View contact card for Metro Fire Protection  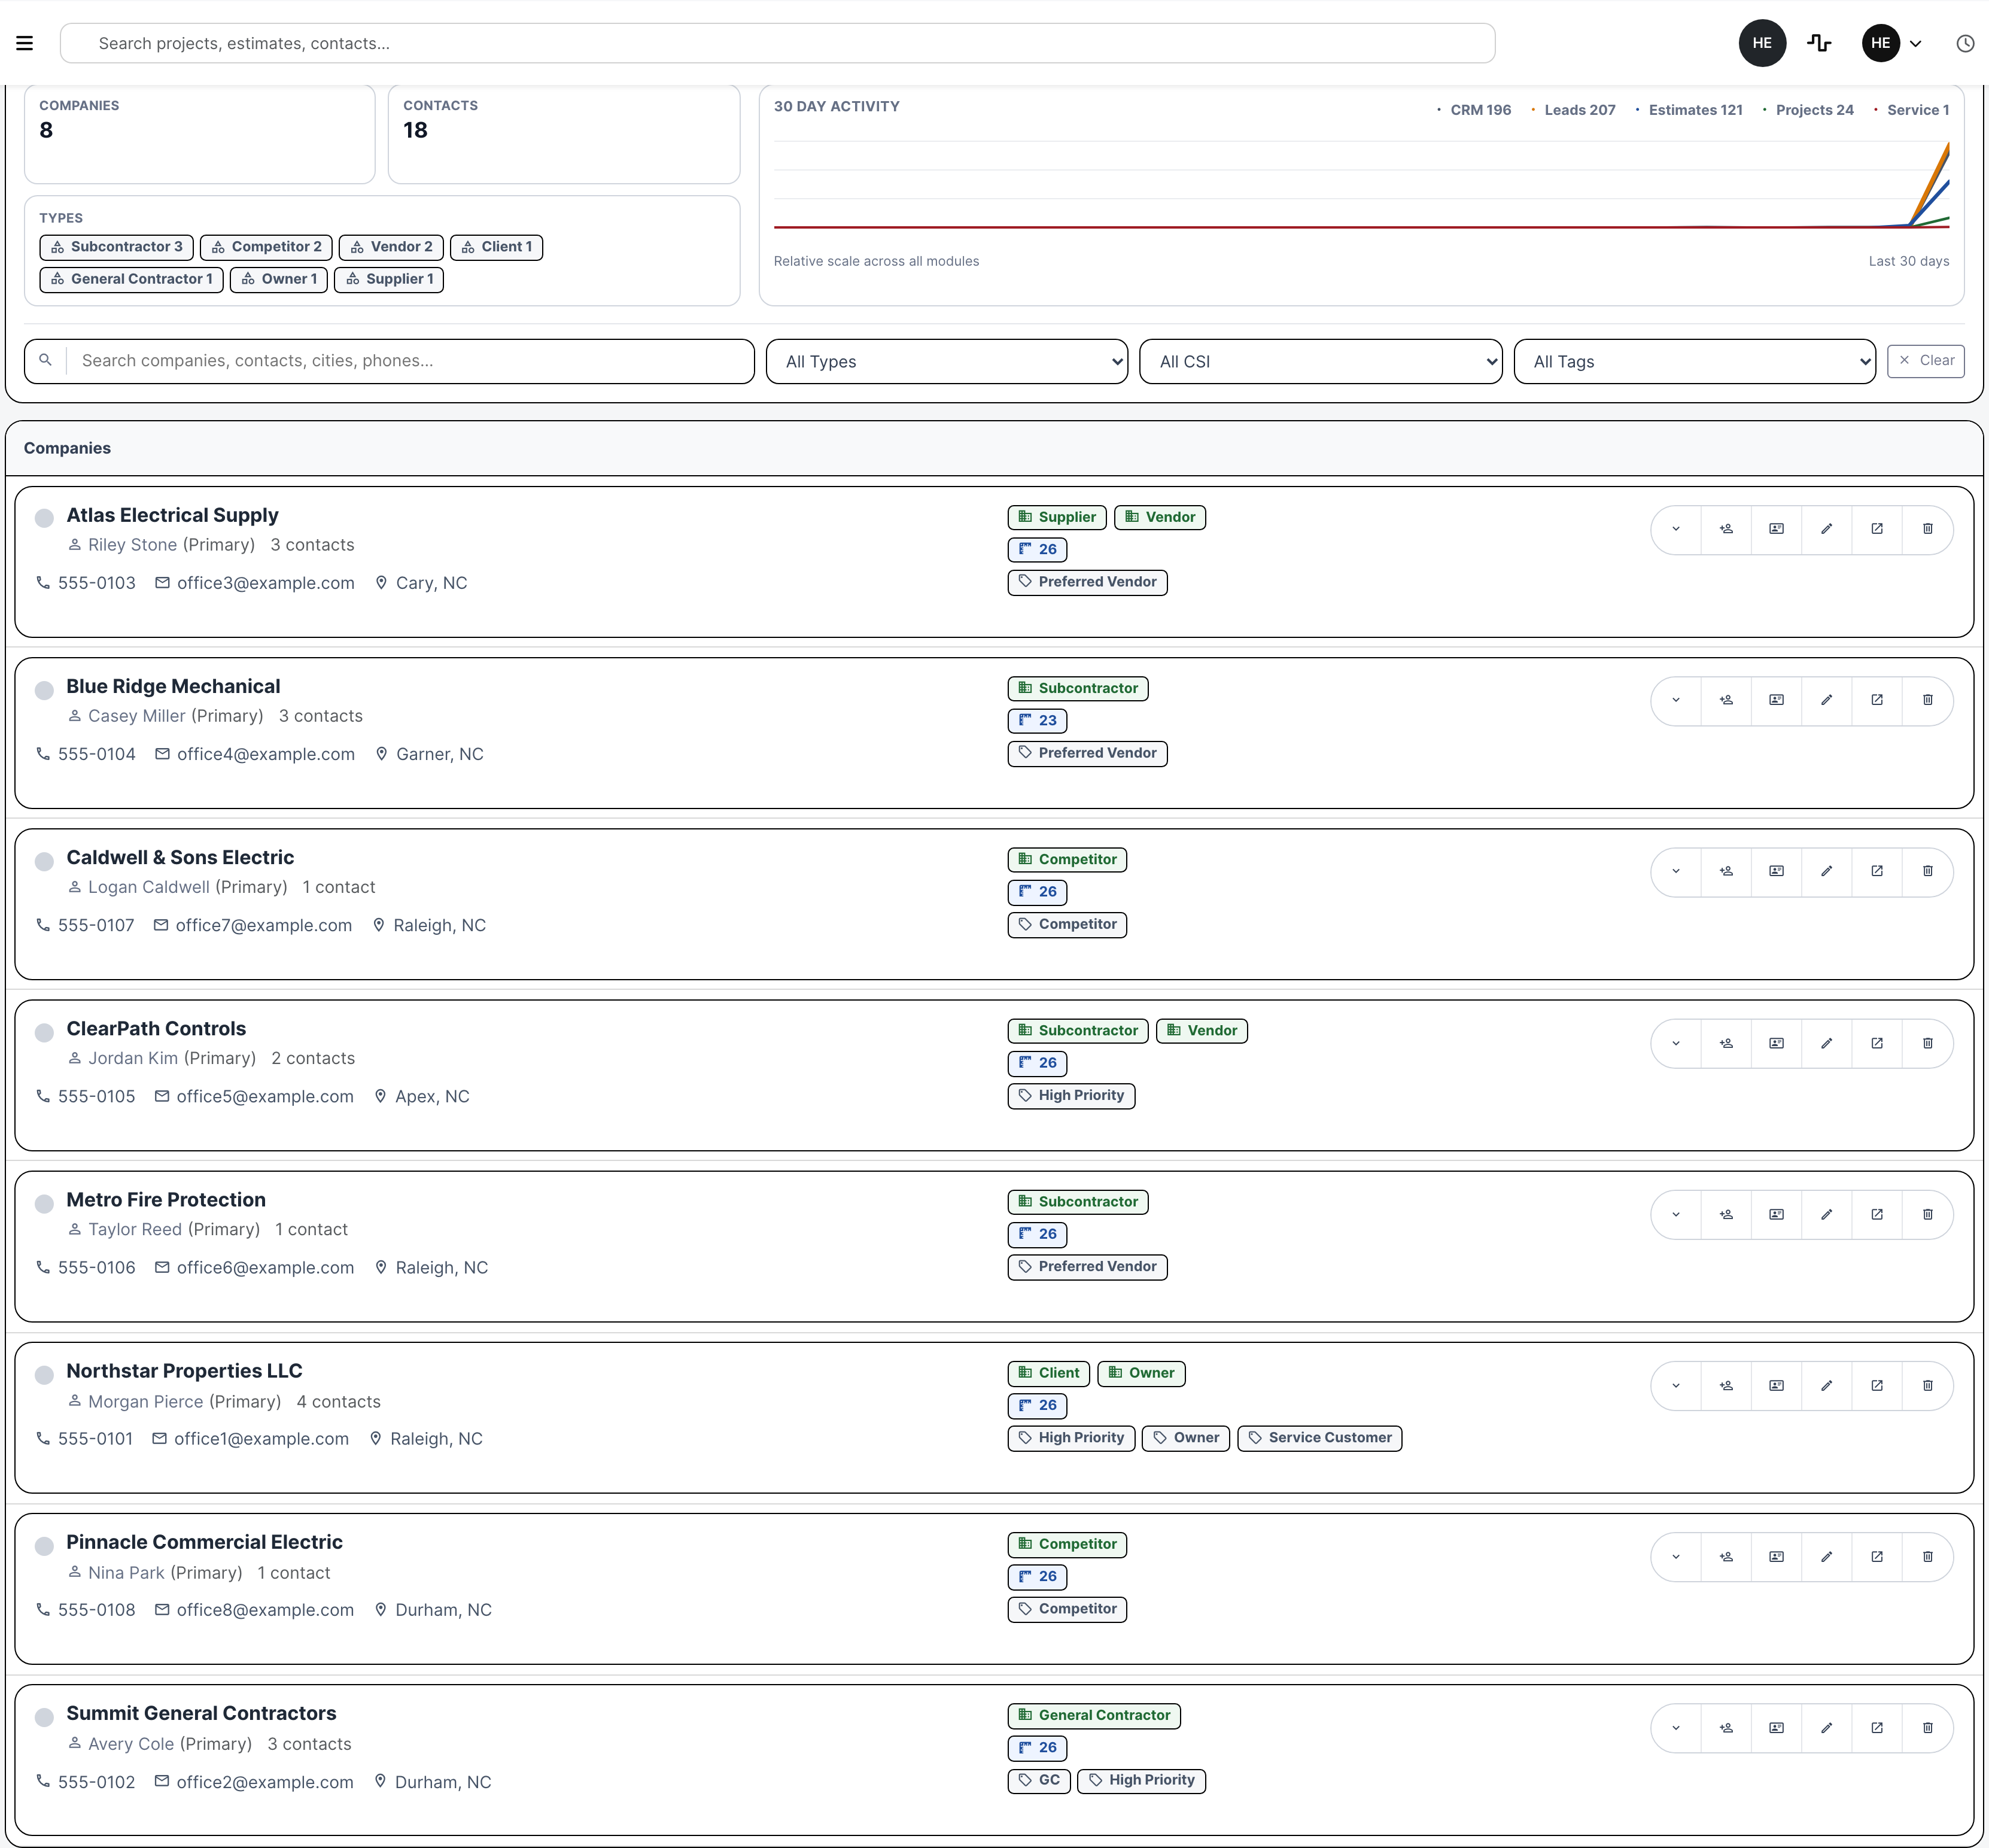(x=1776, y=1214)
